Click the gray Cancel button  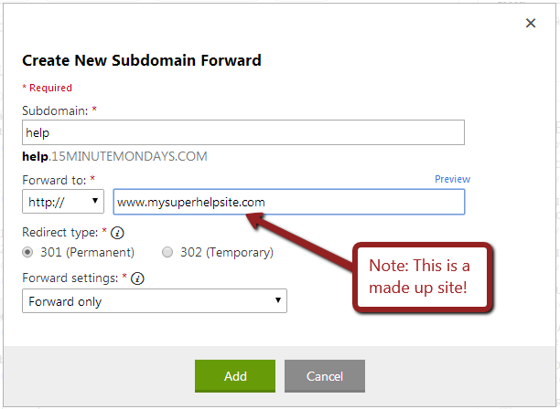(x=325, y=376)
